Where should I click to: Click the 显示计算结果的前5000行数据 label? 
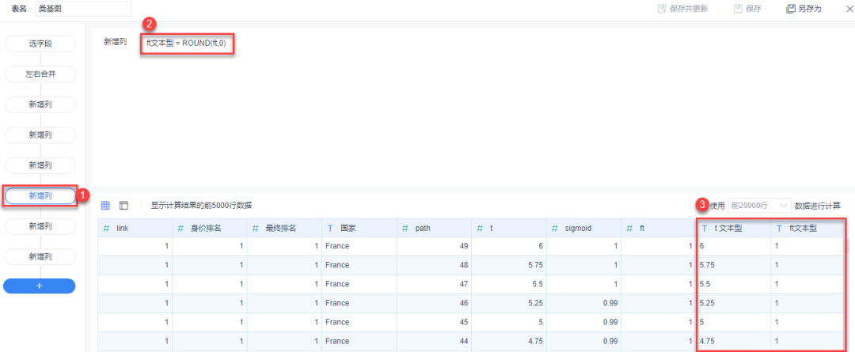click(x=201, y=206)
